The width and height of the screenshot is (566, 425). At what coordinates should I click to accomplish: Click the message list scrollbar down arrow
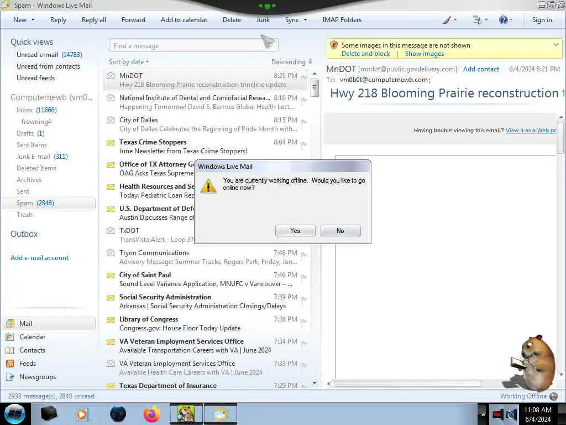tap(315, 383)
